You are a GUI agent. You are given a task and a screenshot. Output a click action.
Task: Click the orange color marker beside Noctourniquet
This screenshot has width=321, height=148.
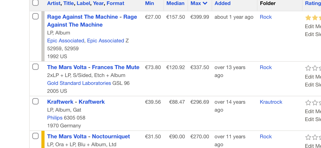point(43,139)
